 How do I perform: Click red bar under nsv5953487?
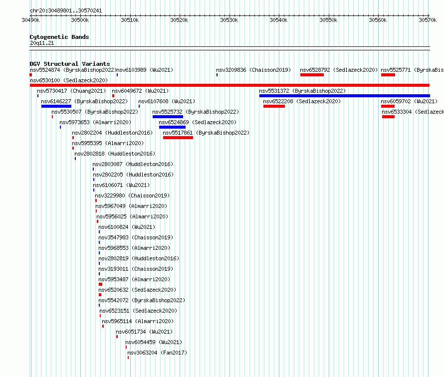click(x=100, y=284)
